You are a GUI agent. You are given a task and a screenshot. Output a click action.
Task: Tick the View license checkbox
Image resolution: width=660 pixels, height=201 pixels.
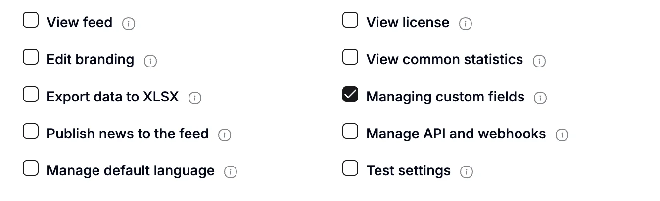350,20
